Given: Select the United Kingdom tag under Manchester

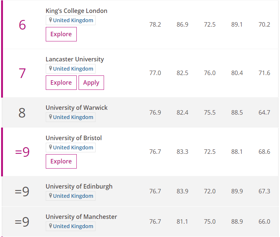Looking at the screenshot, I should point(70,226).
